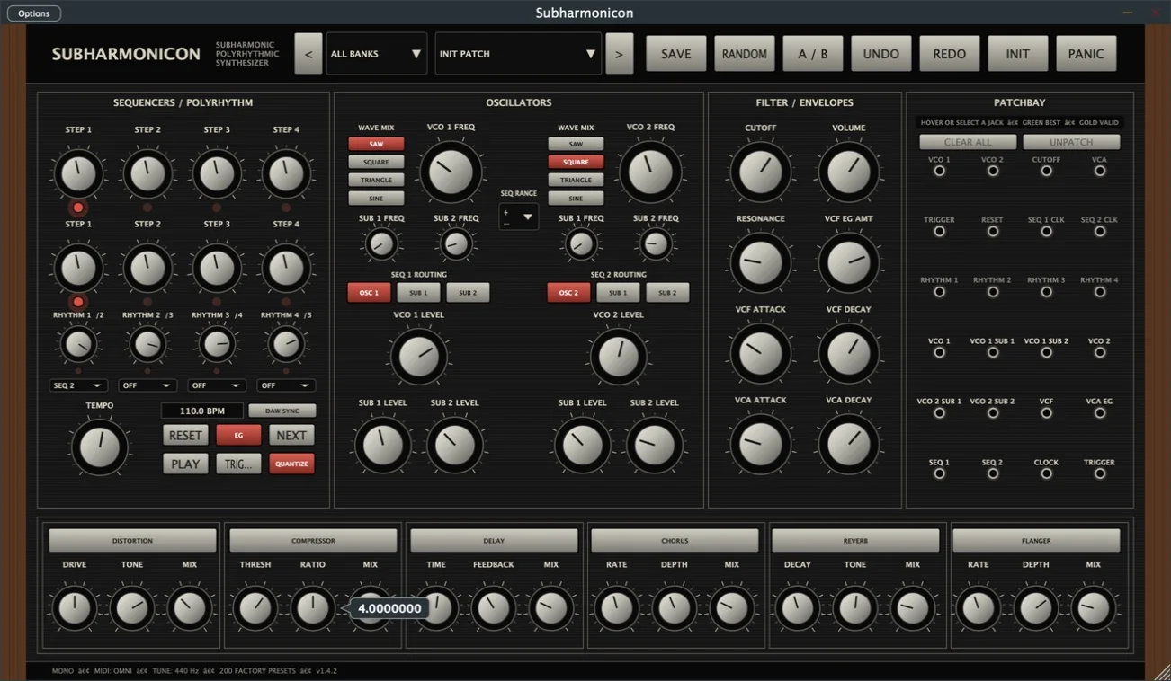Screen dimensions: 1171x681
Task: Open the SEQ RANGE dropdown
Action: click(x=519, y=217)
